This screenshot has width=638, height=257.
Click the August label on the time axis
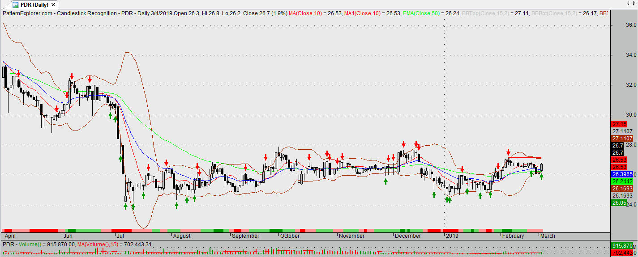click(x=182, y=236)
